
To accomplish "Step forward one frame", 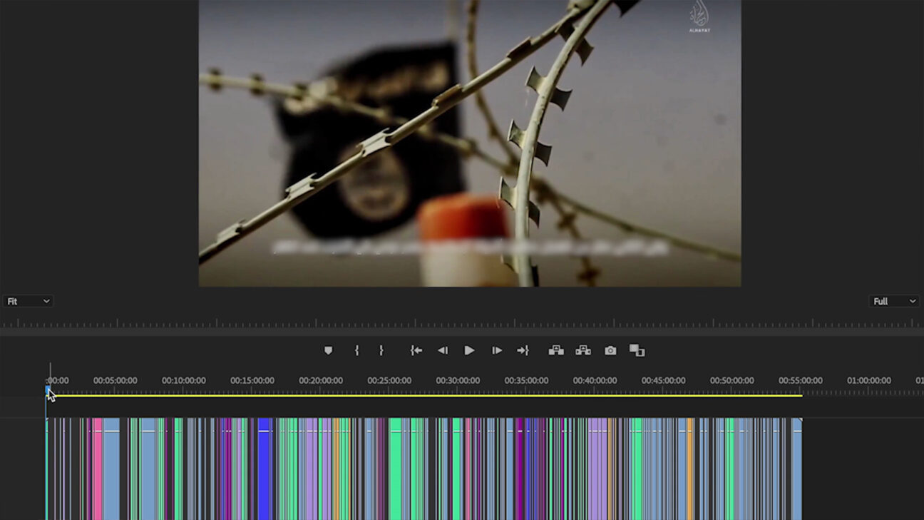I will pyautogui.click(x=497, y=350).
